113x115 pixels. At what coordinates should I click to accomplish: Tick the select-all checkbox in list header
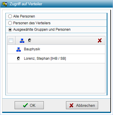coord(11,40)
